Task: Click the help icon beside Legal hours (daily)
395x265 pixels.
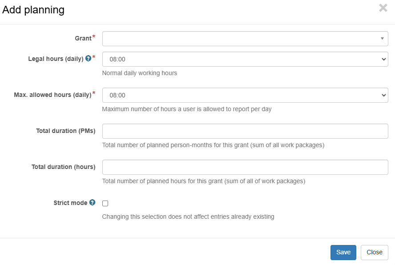Action: point(88,58)
